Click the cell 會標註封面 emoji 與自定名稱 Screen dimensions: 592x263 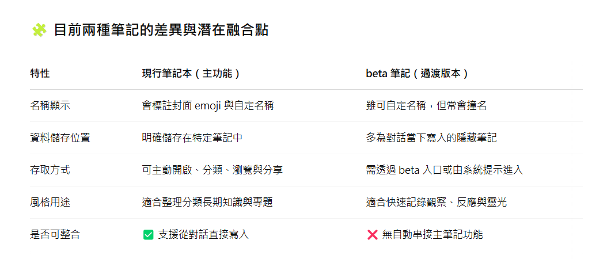pyautogui.click(x=208, y=106)
